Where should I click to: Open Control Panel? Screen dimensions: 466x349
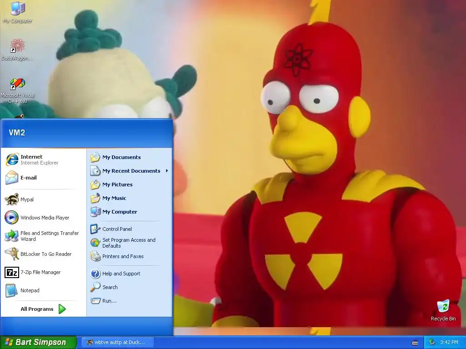point(130,229)
